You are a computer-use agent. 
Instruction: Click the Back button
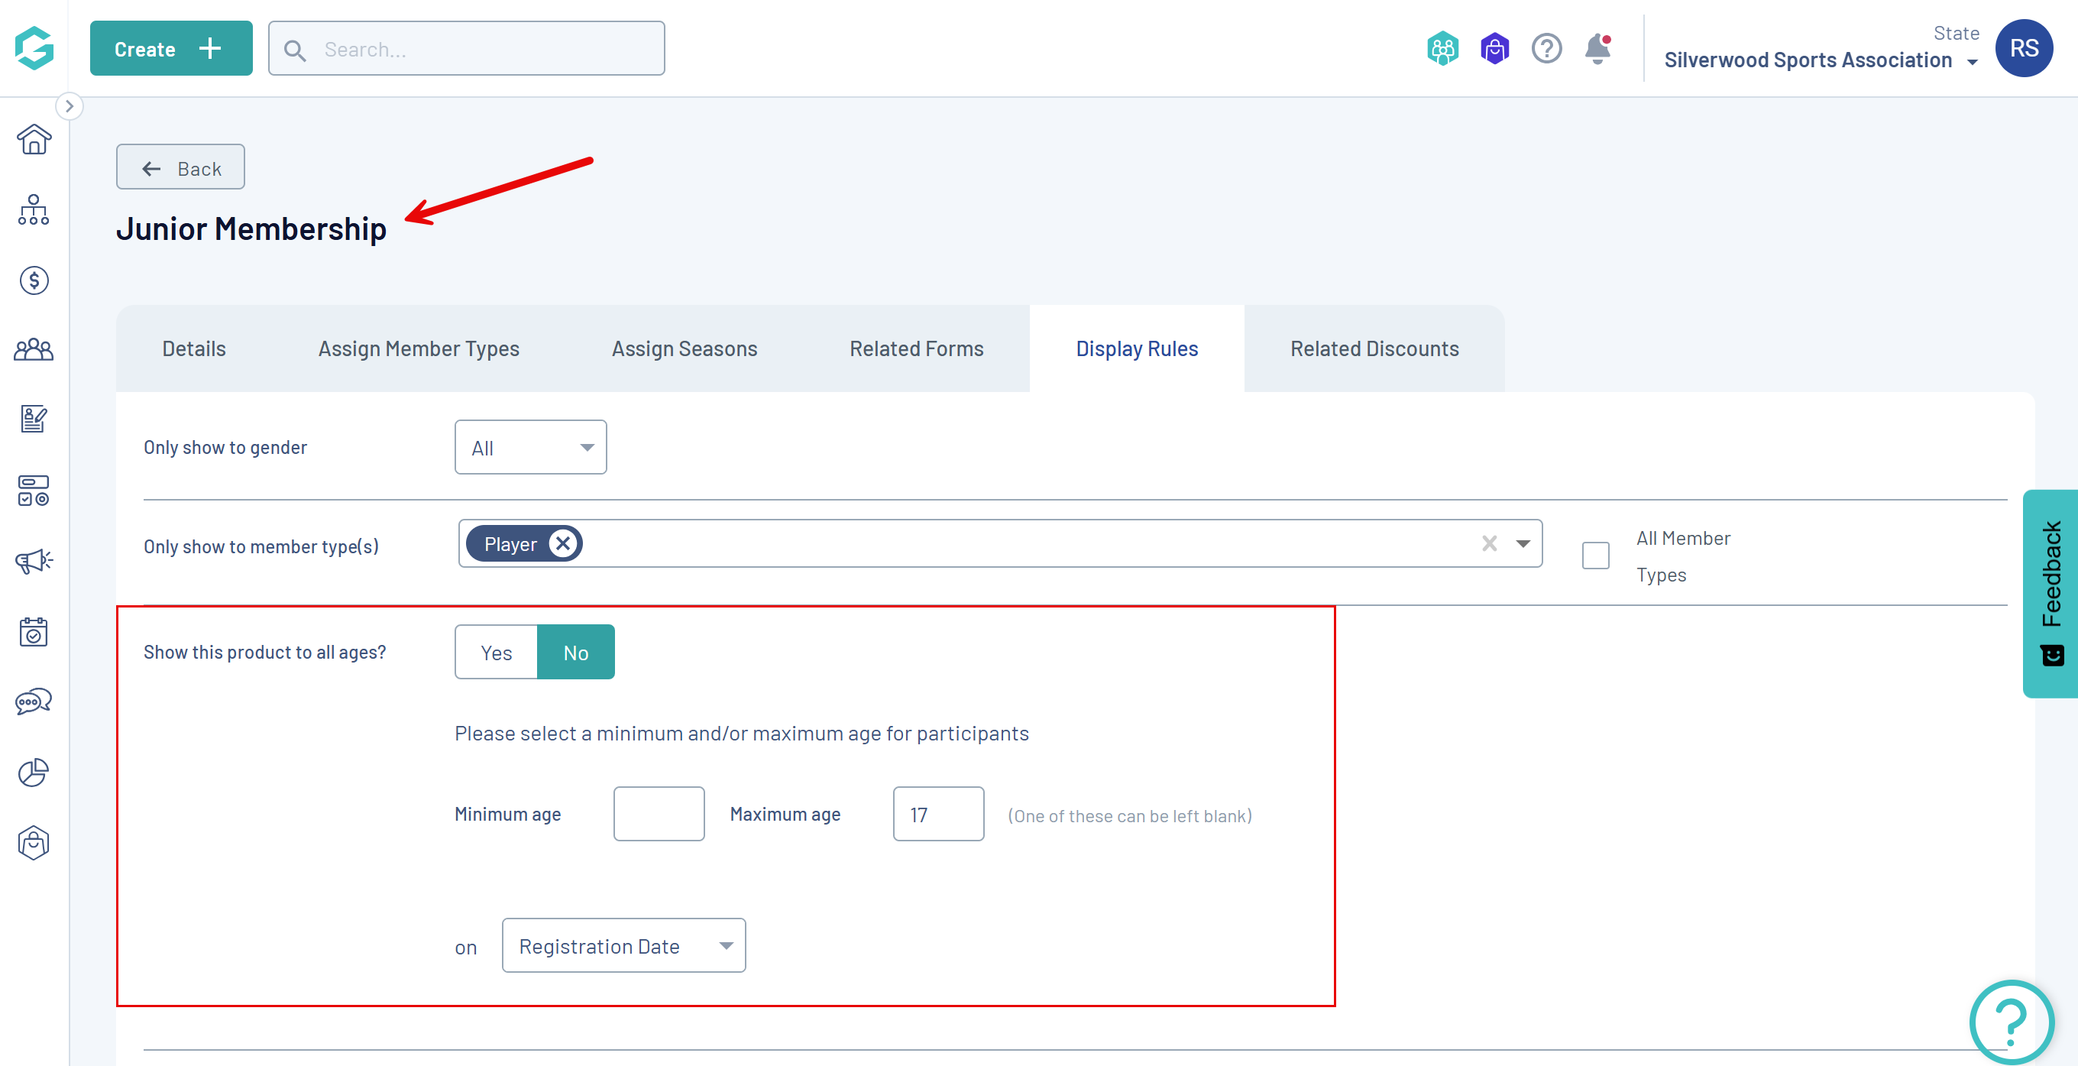(x=181, y=168)
